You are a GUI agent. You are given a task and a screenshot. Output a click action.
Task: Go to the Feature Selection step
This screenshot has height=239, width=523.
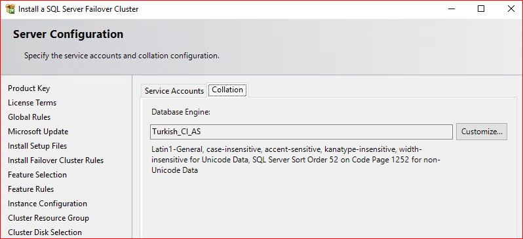click(x=37, y=175)
